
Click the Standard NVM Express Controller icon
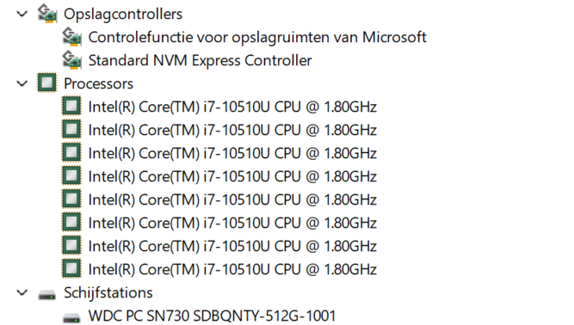[x=71, y=60]
